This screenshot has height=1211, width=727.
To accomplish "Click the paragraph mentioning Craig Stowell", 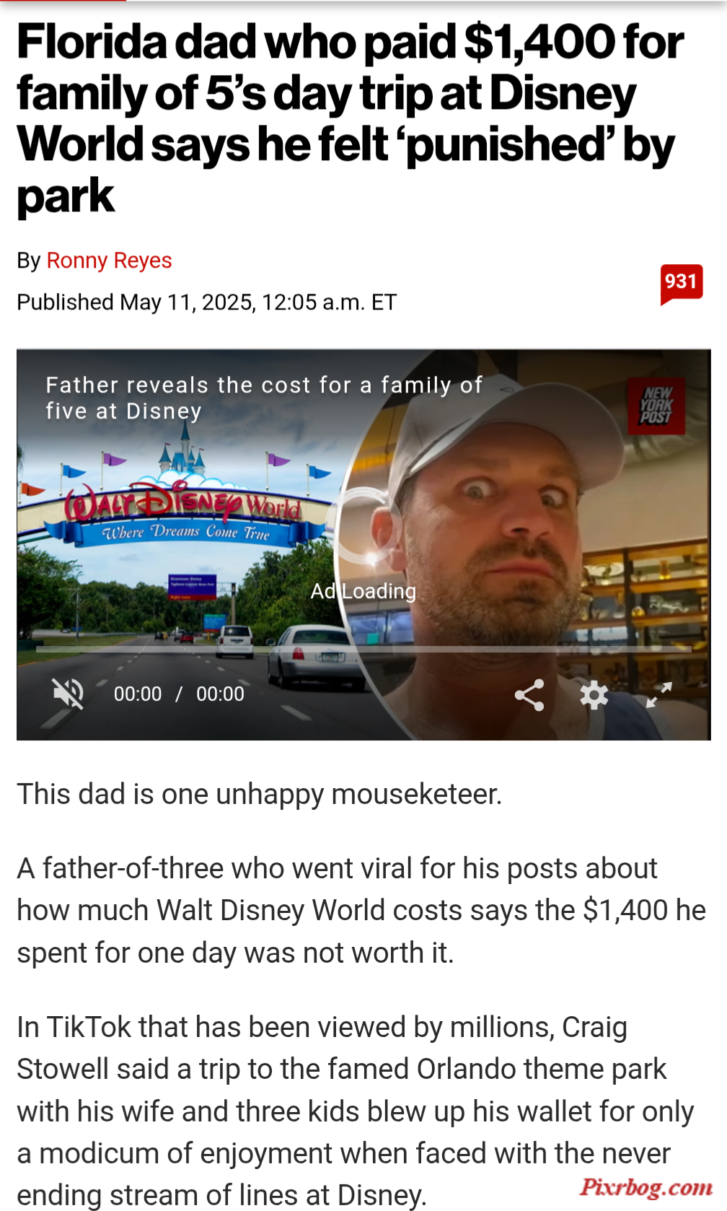I will pos(356,1111).
